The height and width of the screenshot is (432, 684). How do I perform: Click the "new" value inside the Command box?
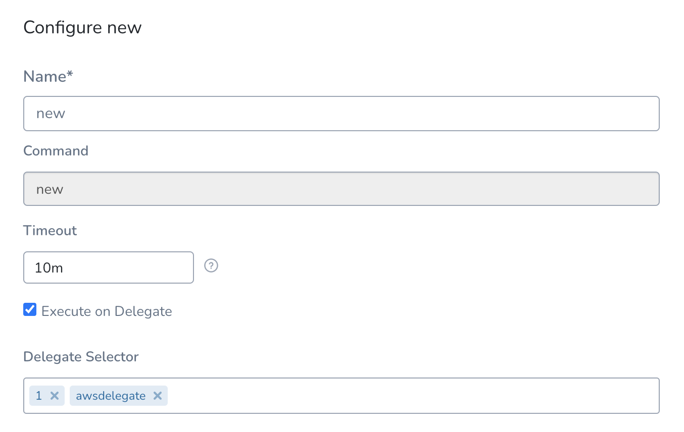click(50, 190)
